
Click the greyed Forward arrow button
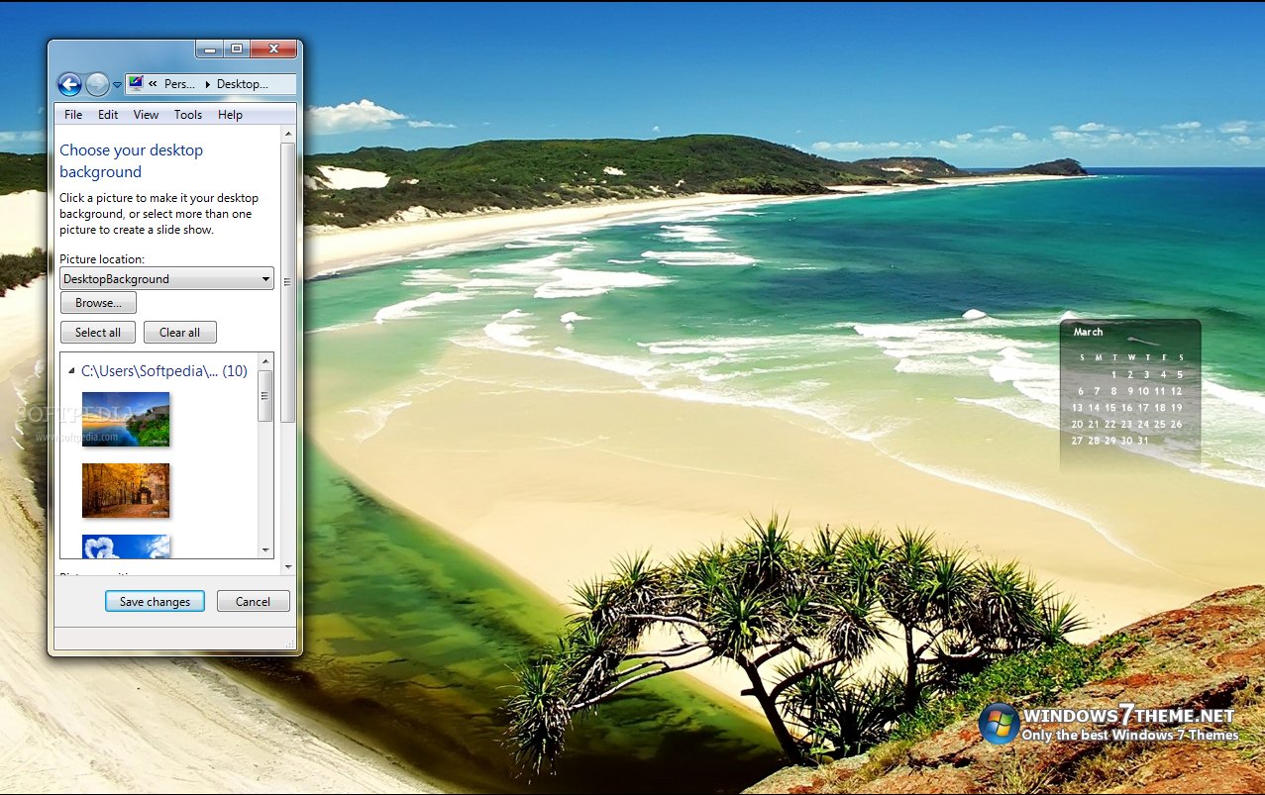(x=97, y=84)
